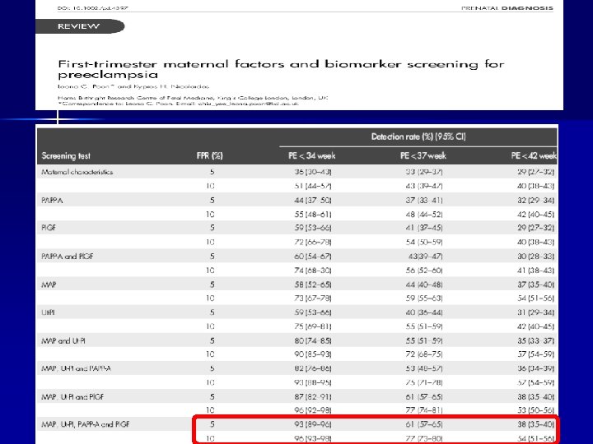The width and height of the screenshot is (593, 444).
Task: Click the 'FPR (%)' column header
Action: [209, 156]
